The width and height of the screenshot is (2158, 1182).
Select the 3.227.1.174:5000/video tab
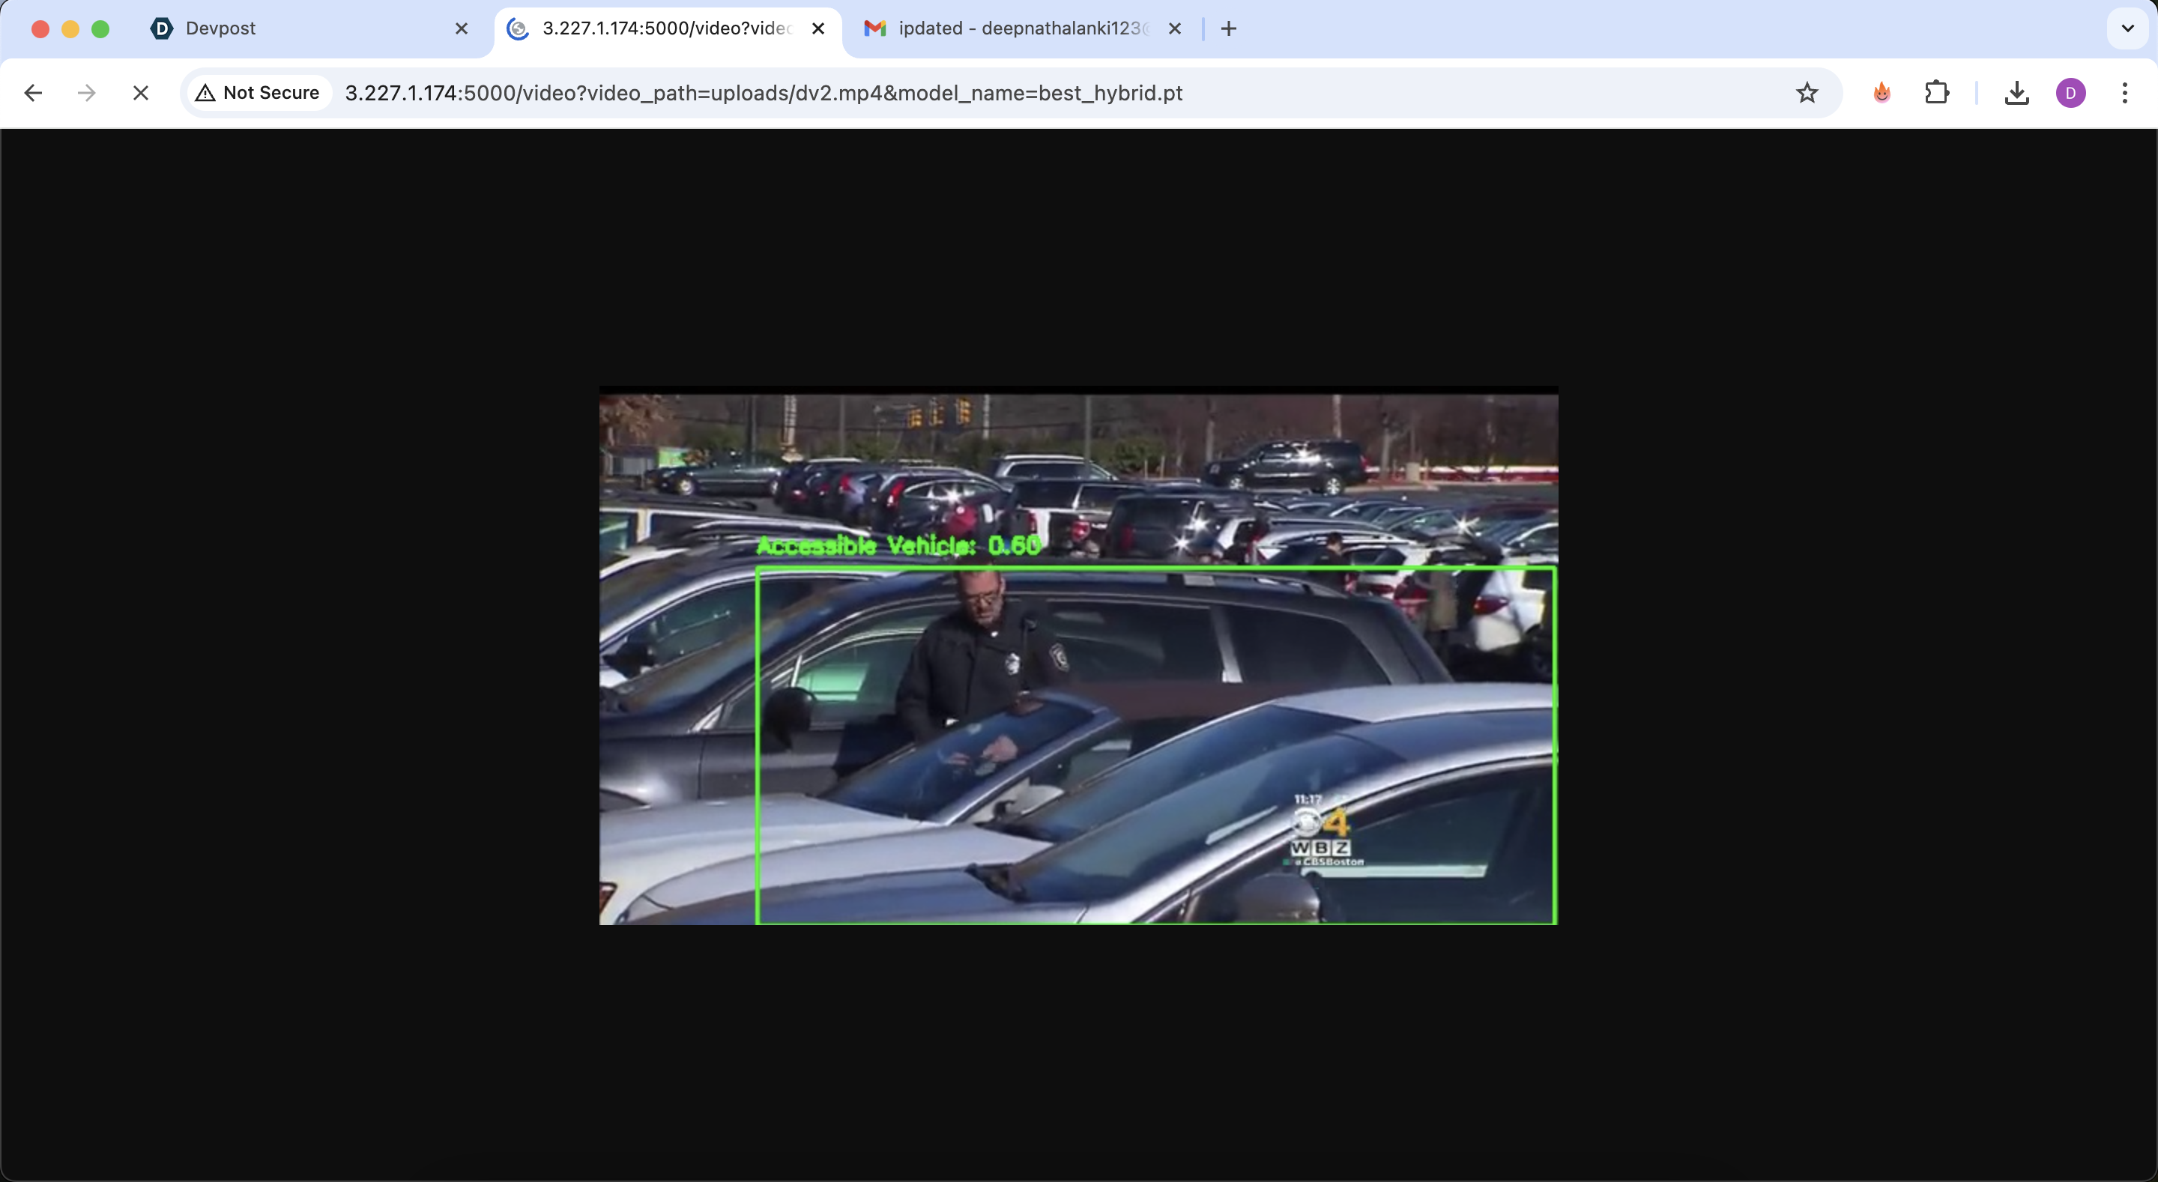pyautogui.click(x=653, y=28)
